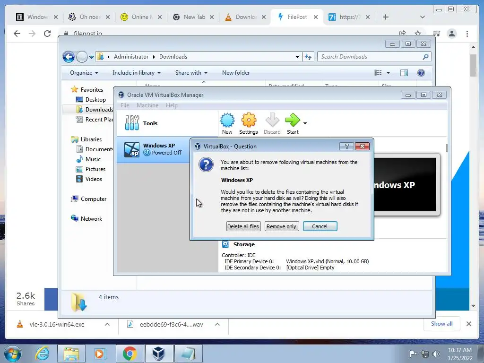Click the New machine icon in VirtualBox
The image size is (484, 363).
click(x=227, y=123)
